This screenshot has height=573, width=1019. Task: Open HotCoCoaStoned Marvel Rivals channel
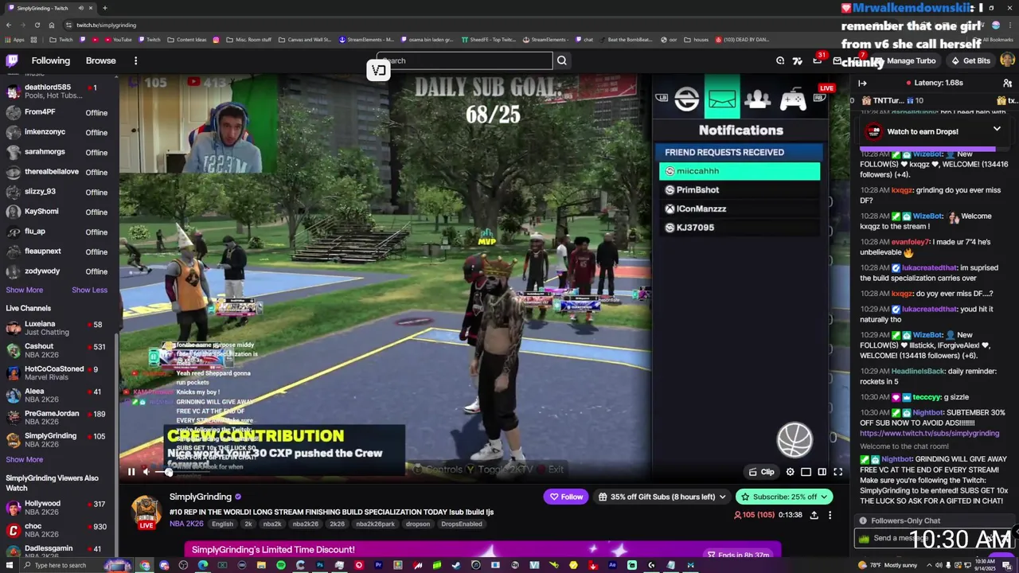[x=59, y=373]
